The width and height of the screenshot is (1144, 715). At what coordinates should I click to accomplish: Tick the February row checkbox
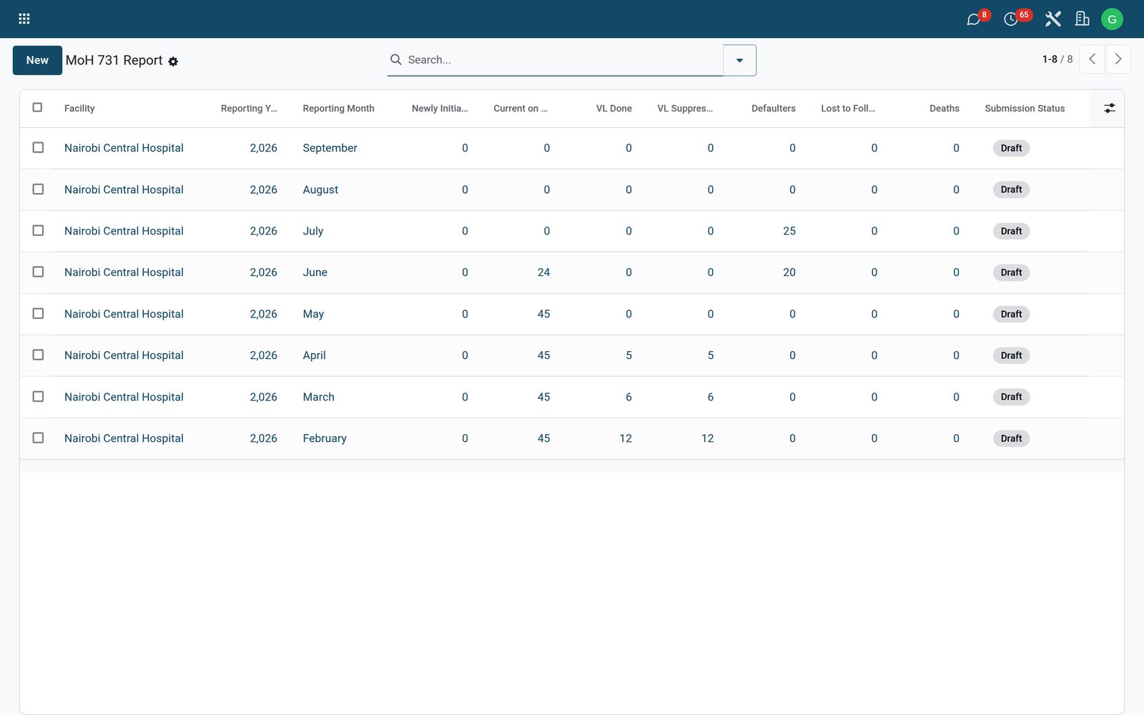tap(38, 438)
